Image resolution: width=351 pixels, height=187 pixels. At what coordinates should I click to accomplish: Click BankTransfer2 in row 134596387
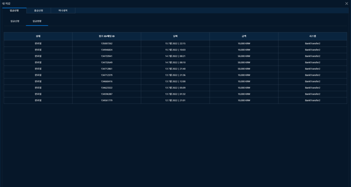pyautogui.click(x=312, y=94)
